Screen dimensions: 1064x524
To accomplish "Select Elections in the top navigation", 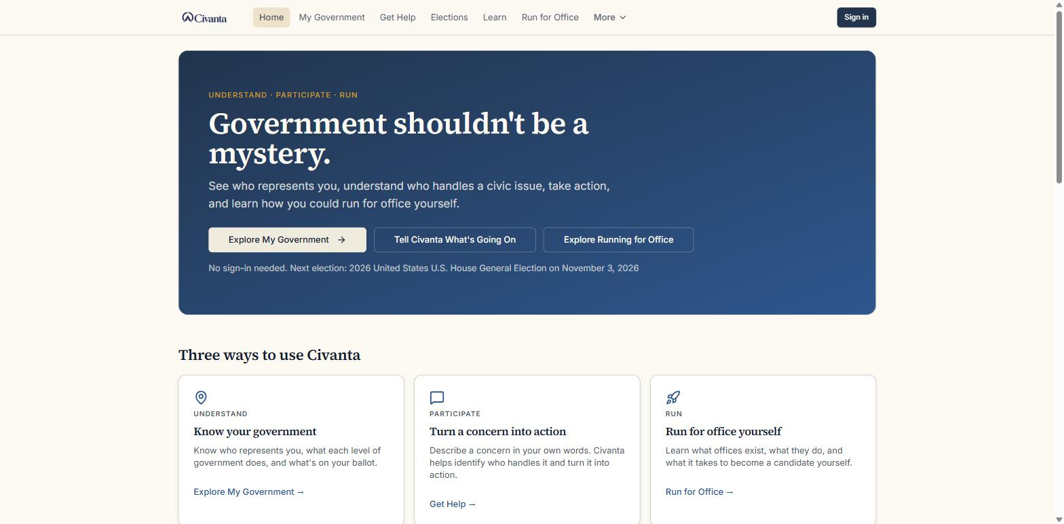I will (x=449, y=18).
